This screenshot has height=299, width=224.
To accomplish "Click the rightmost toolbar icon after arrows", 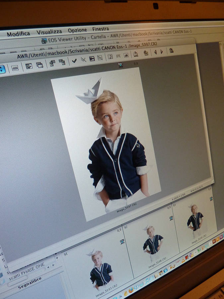I will [171, 50].
